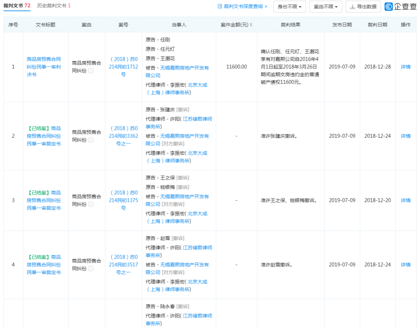Click 详情 for row 4
420x329 pixels.
406,264
